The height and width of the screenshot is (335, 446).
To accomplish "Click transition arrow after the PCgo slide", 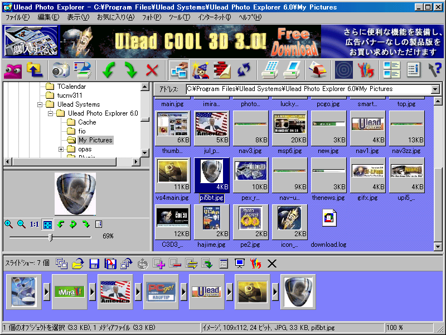I will pyautogui.click(x=184, y=291).
